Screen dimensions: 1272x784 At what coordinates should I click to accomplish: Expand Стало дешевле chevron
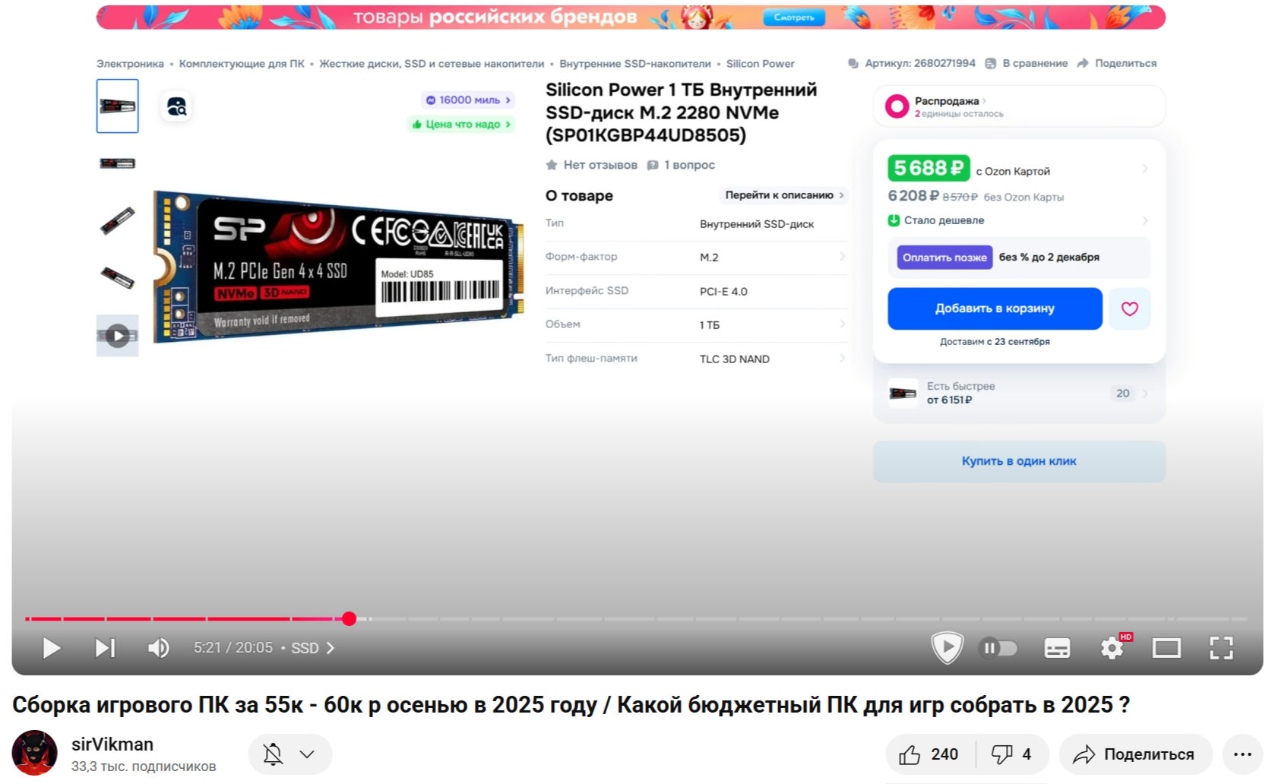tap(1145, 220)
